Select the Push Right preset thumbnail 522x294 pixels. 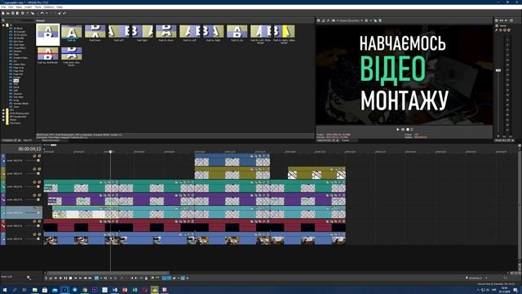pos(142,33)
